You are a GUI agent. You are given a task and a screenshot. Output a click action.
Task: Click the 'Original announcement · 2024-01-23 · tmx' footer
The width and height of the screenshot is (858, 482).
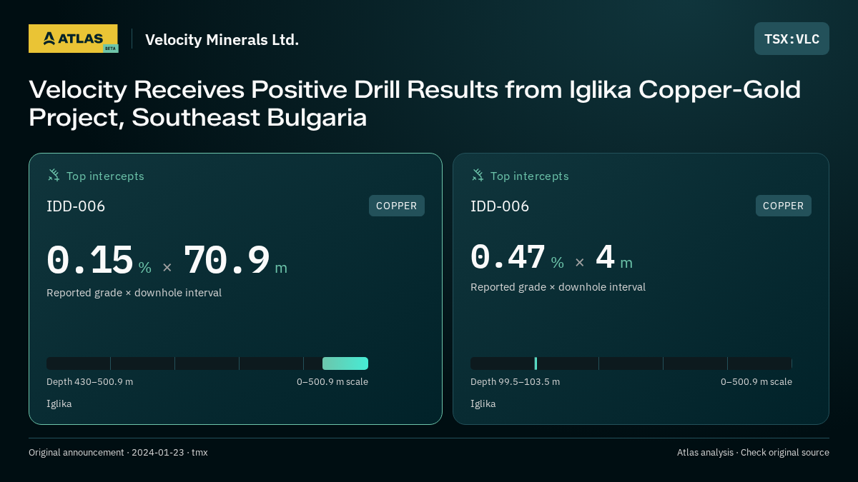click(x=118, y=453)
